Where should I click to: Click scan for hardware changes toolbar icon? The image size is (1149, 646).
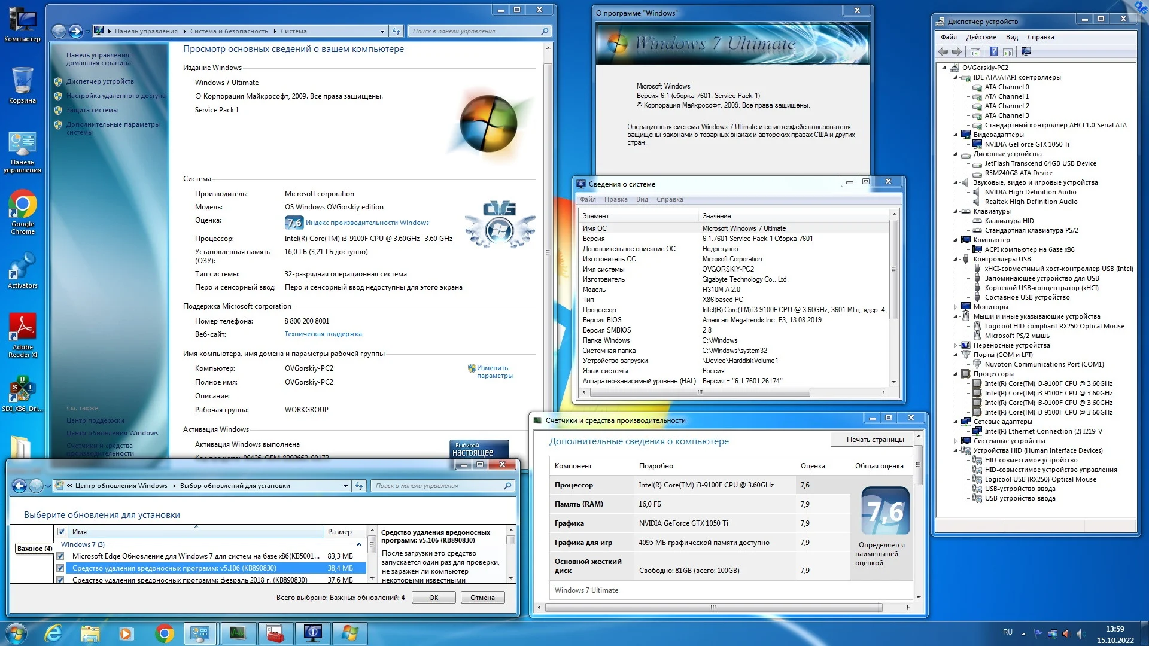[1026, 52]
